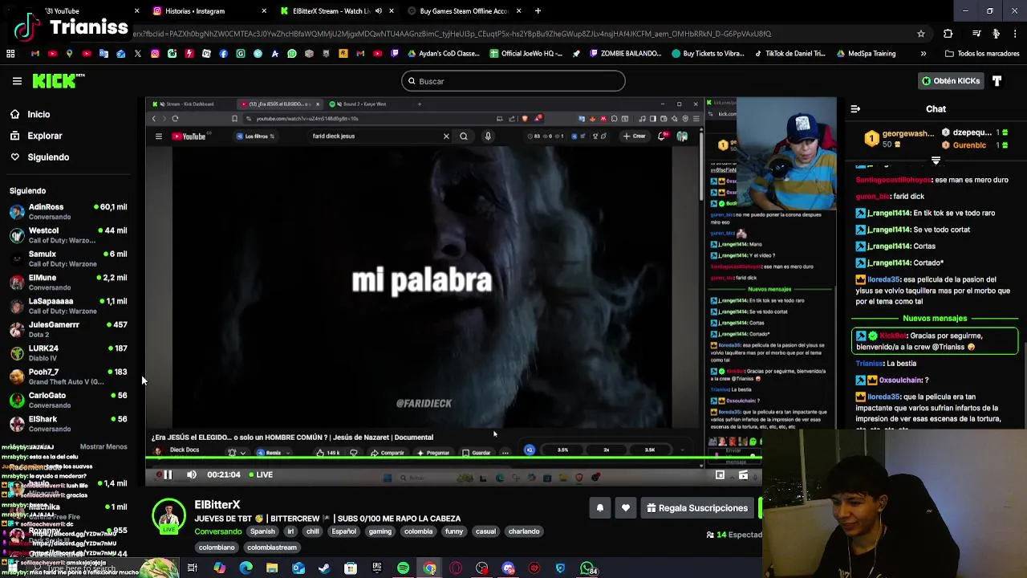Click the Obtén KICKs button

952,81
